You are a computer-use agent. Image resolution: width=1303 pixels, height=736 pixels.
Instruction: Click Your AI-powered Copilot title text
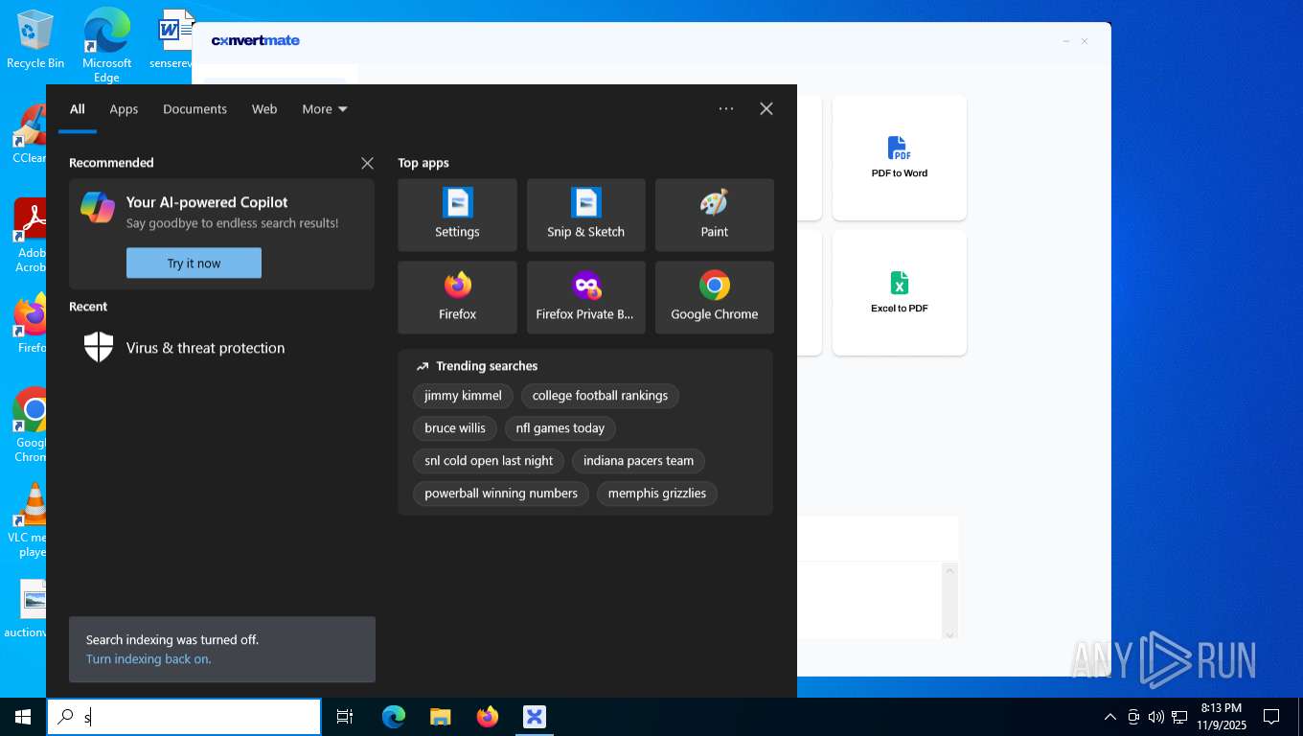tap(207, 202)
